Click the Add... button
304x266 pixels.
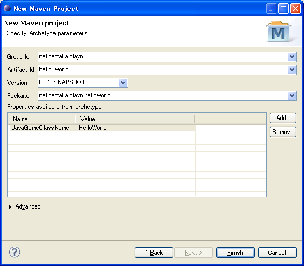pyautogui.click(x=283, y=118)
